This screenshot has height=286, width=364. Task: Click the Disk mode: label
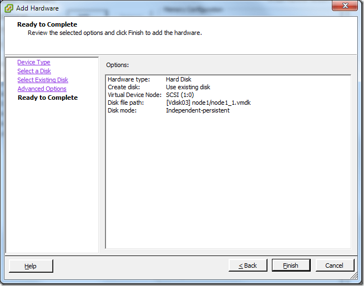point(122,110)
